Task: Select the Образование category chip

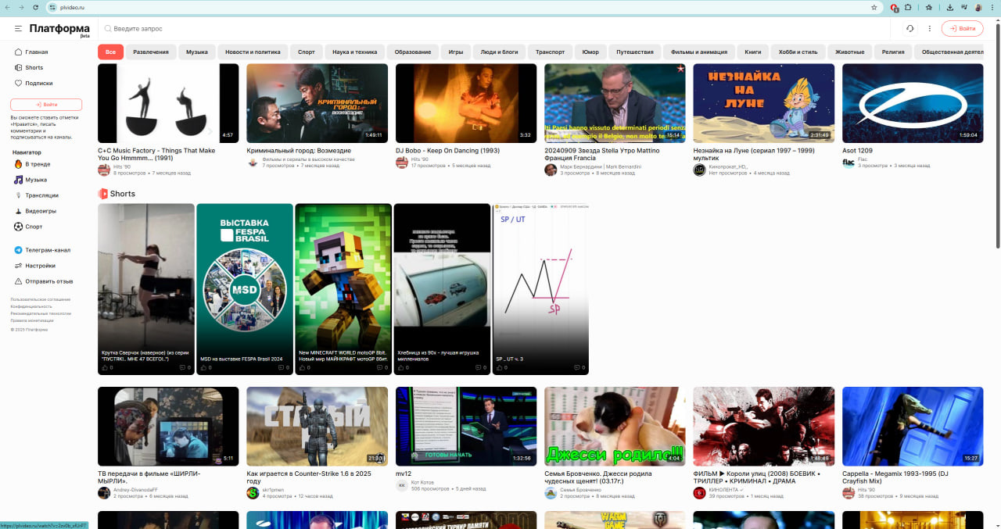Action: (x=413, y=52)
